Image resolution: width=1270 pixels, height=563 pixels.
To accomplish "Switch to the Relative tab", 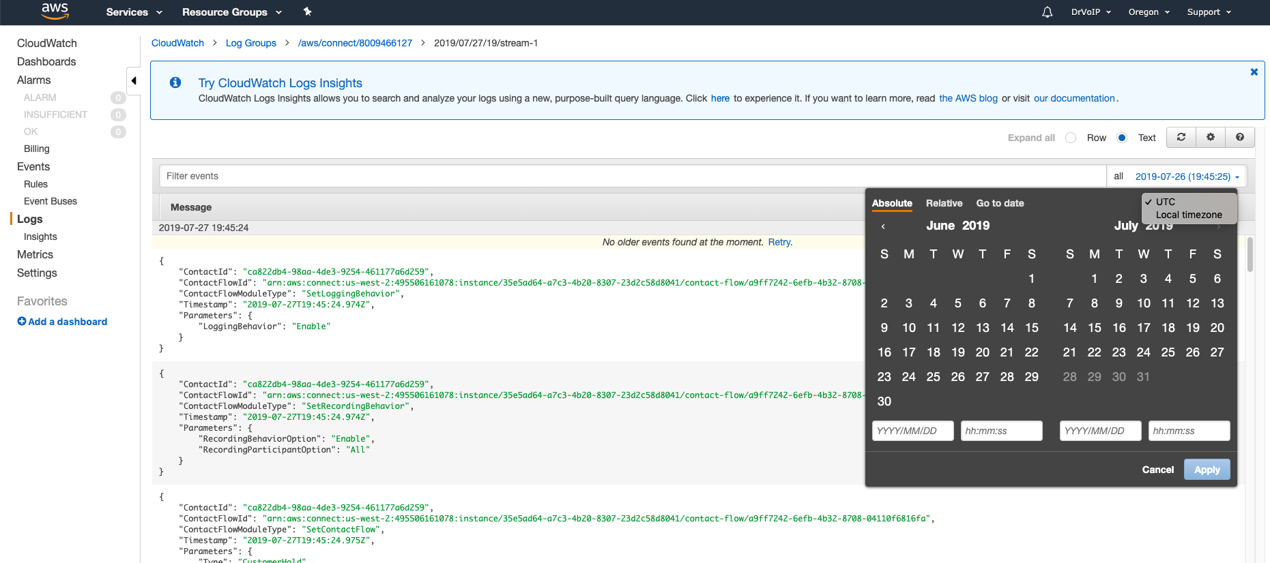I will [x=944, y=203].
